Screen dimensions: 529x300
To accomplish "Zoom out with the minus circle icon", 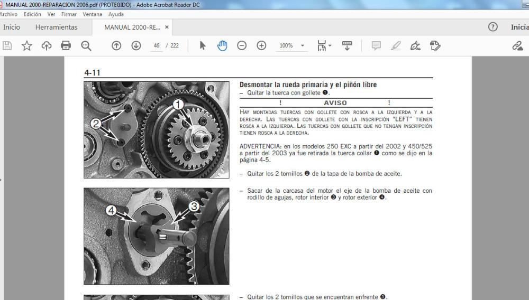I will pyautogui.click(x=242, y=45).
